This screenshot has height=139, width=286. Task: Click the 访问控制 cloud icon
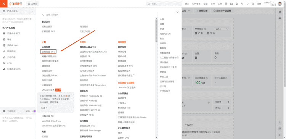pyautogui.click(x=4, y=52)
